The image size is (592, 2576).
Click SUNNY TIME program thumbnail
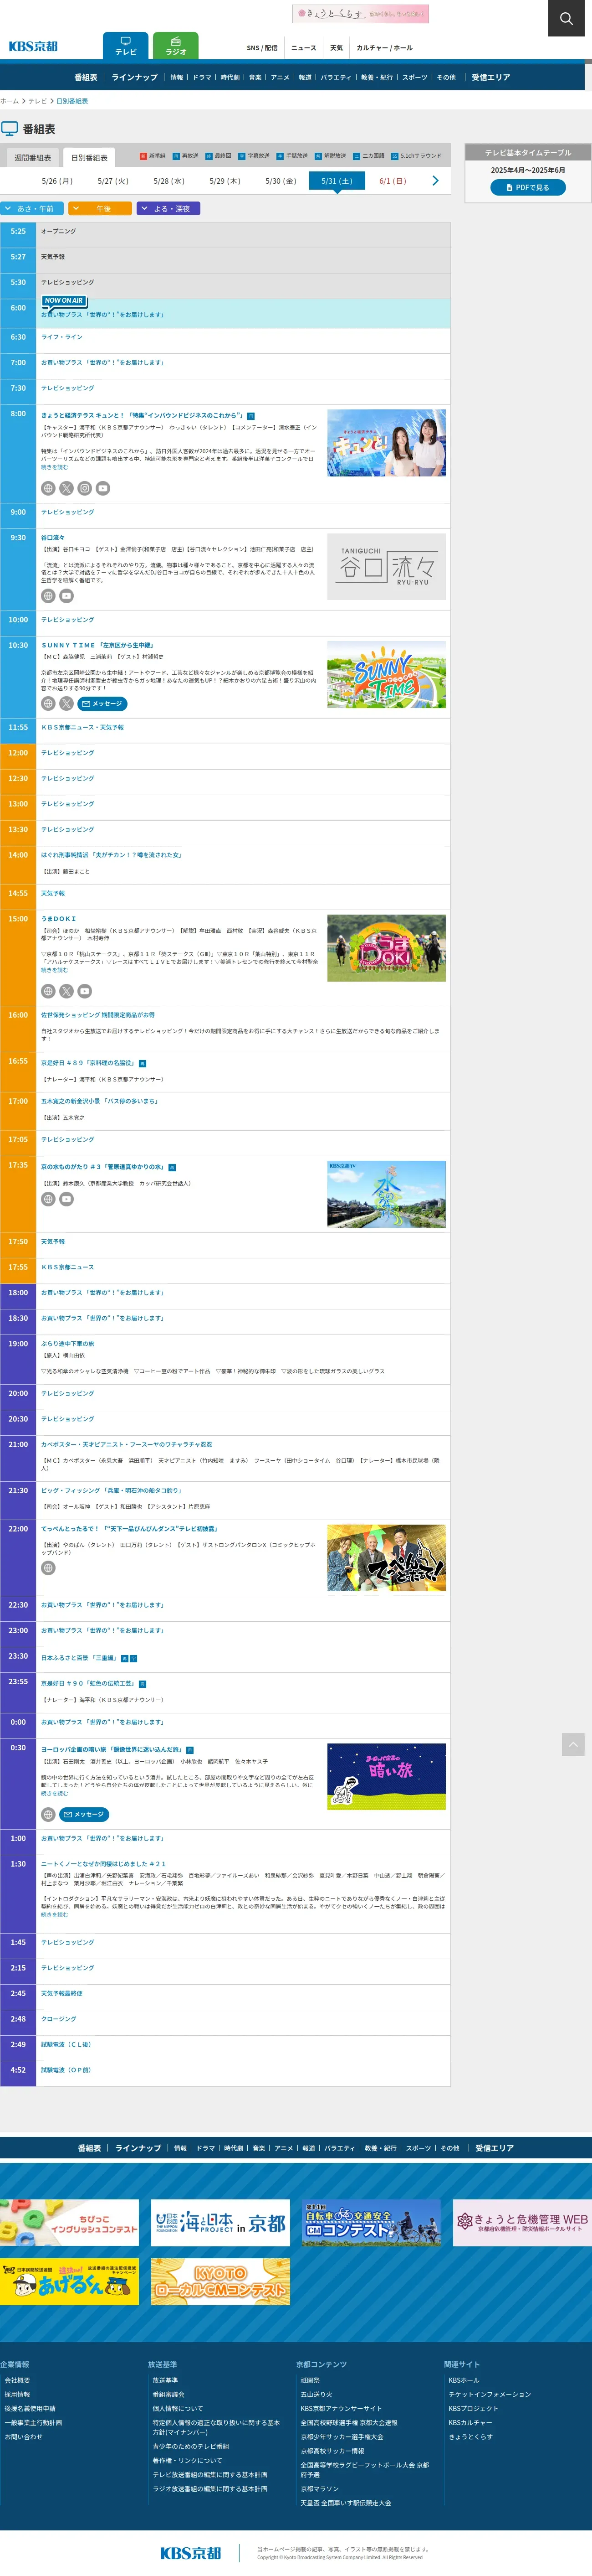386,675
